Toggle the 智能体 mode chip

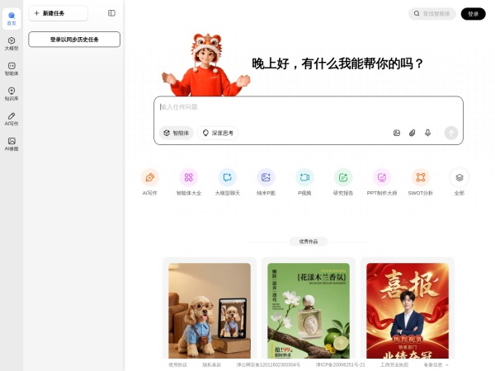[177, 133]
